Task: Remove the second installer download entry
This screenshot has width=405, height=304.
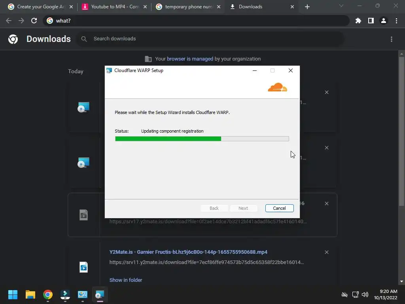Action: [x=326, y=148]
